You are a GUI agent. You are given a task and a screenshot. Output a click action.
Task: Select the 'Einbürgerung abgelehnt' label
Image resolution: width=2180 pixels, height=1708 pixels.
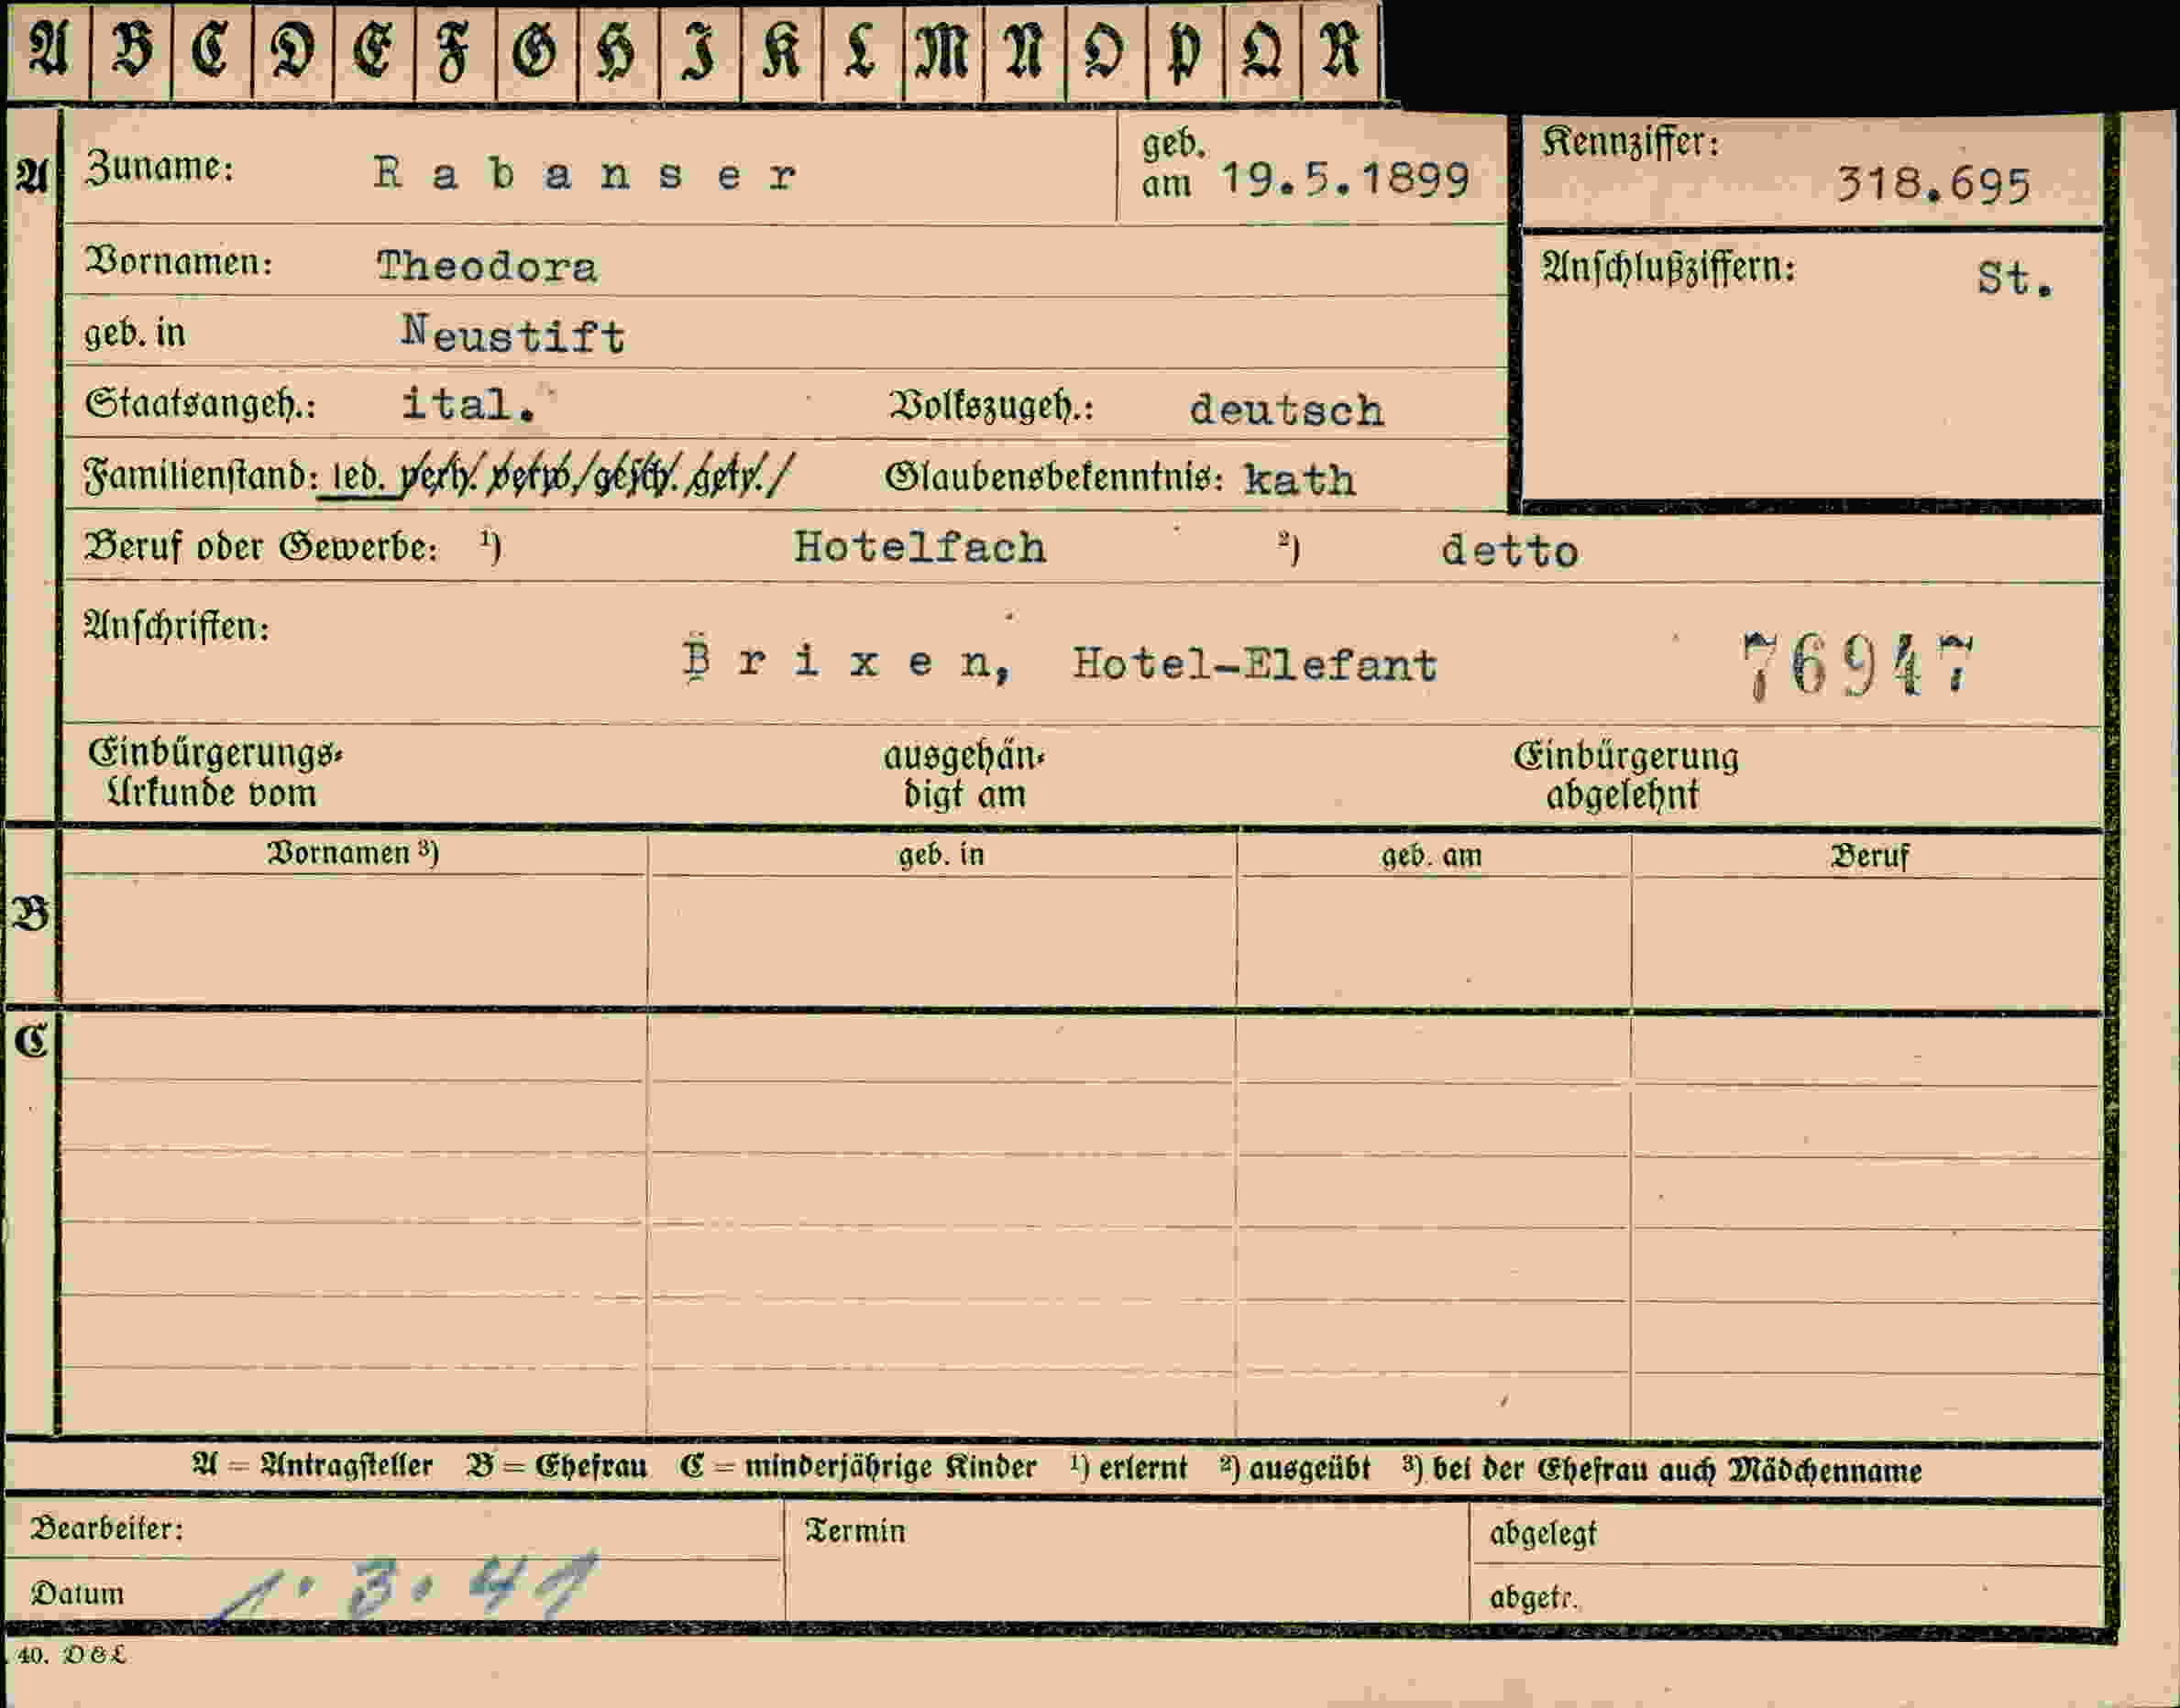(x=1625, y=776)
